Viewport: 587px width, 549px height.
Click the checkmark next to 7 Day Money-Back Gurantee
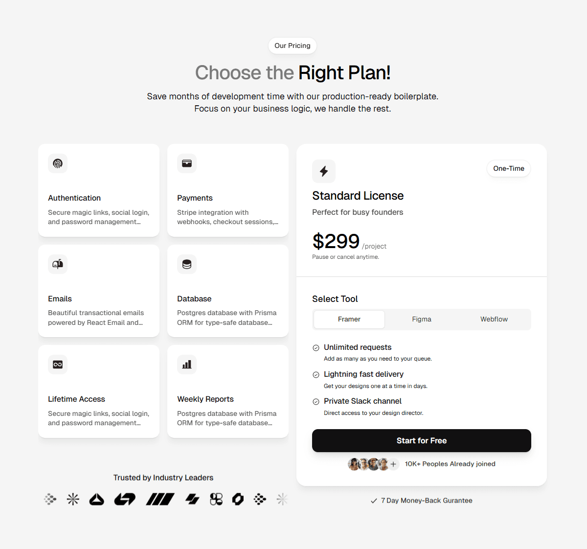(373, 501)
